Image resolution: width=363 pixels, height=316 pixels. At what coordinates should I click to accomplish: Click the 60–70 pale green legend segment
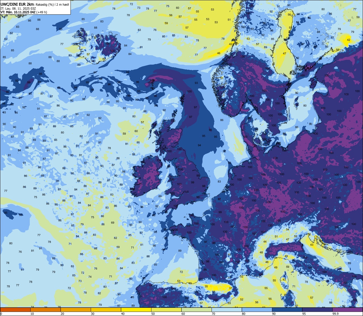tap(197, 310)
